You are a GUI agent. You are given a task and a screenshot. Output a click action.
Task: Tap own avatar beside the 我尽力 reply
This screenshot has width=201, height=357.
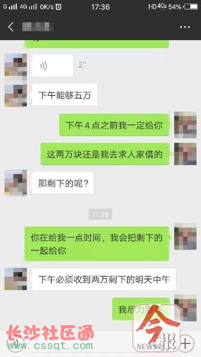pyautogui.click(x=185, y=308)
